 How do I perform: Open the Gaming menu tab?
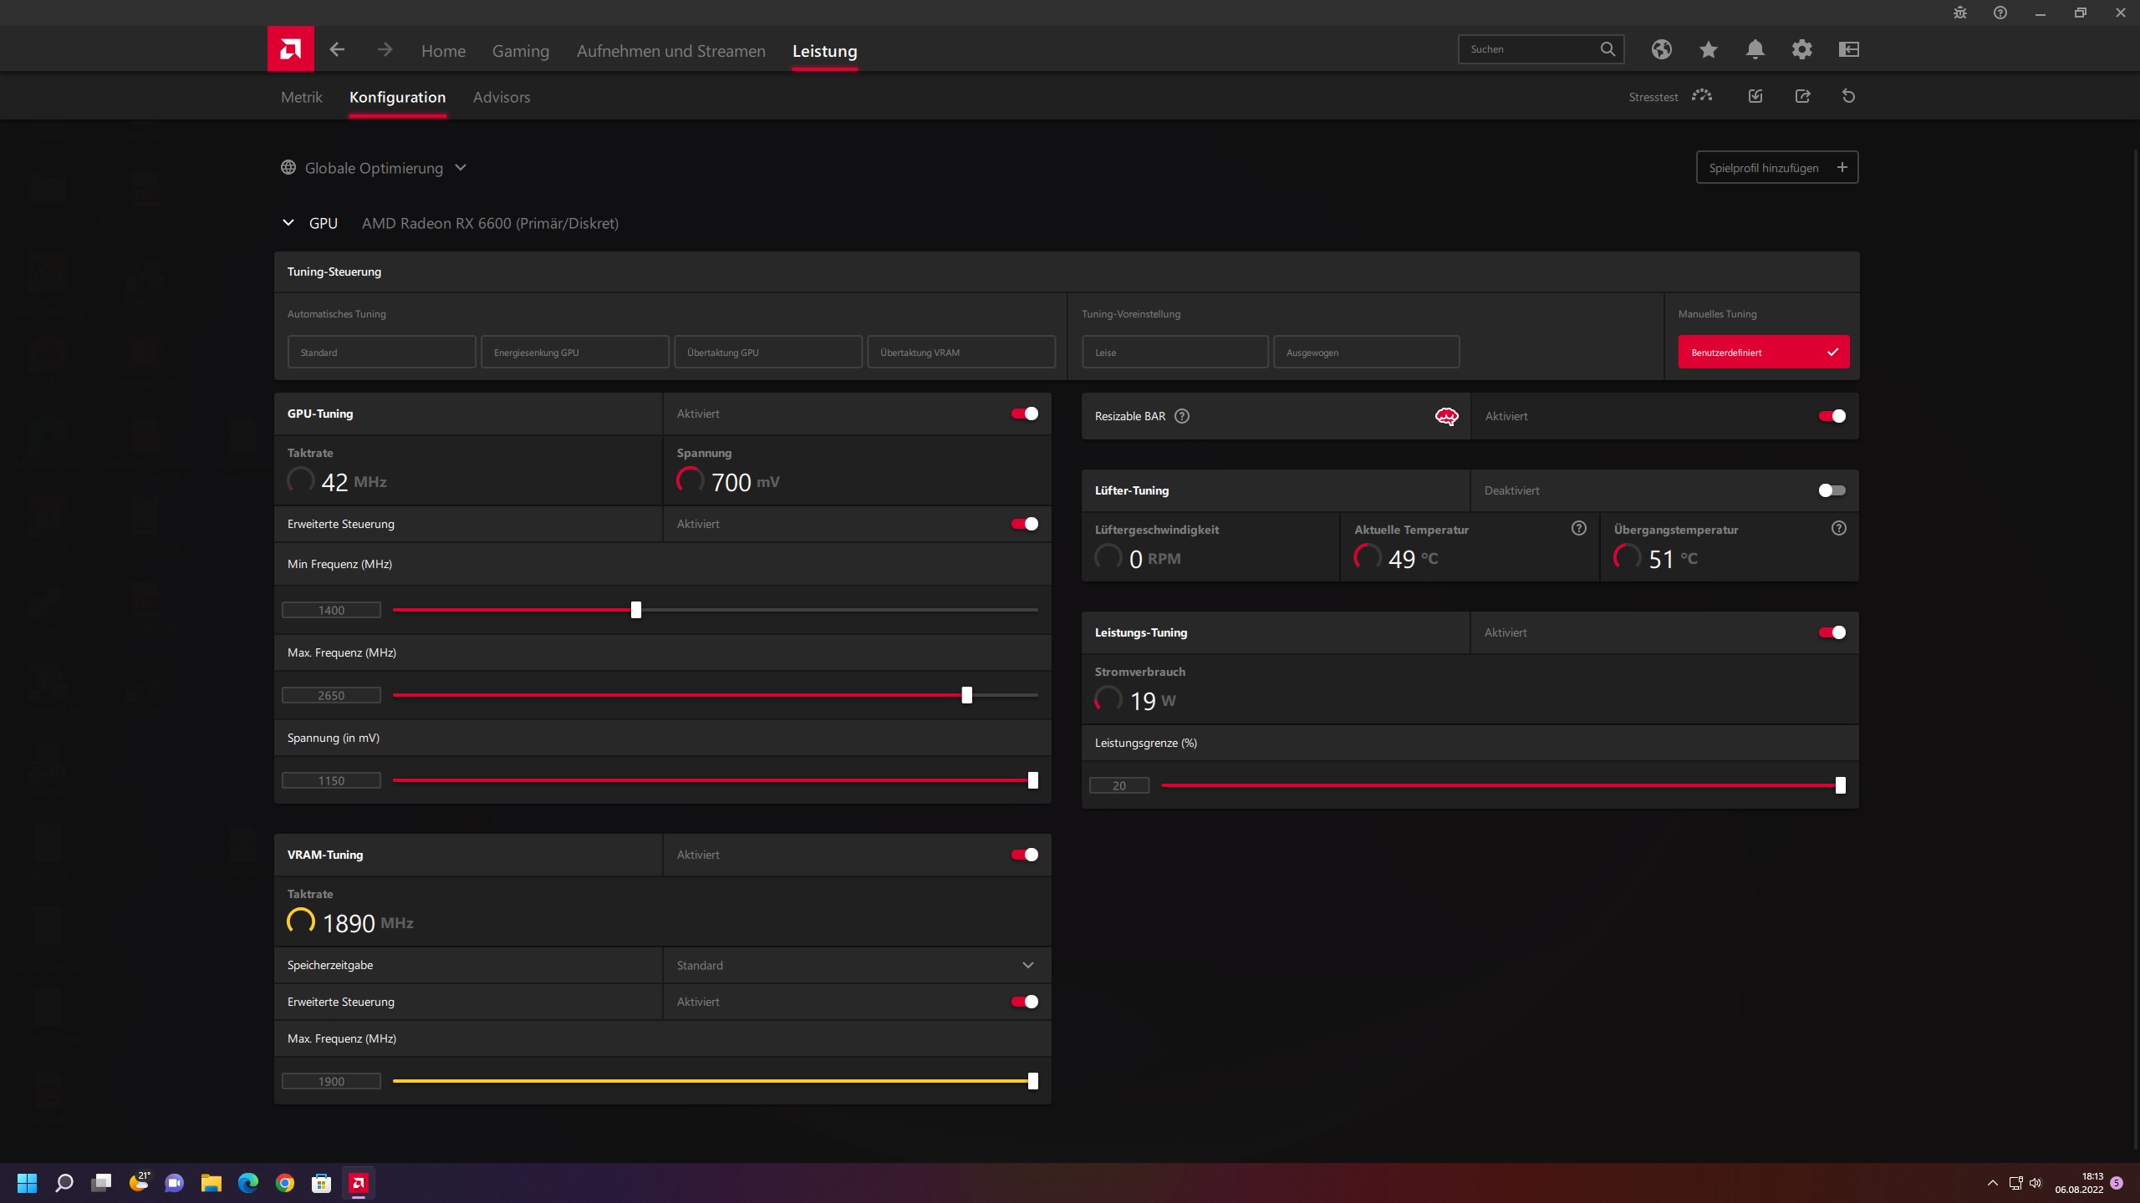520,51
